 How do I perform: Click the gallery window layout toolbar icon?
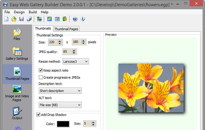(50, 19)
